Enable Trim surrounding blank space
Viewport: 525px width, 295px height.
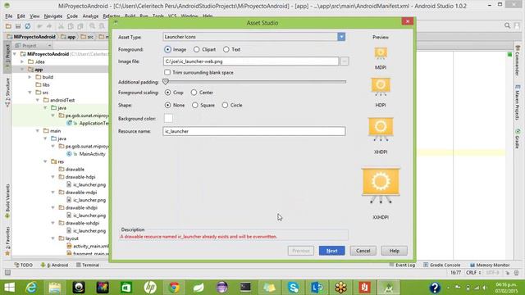pyautogui.click(x=167, y=72)
